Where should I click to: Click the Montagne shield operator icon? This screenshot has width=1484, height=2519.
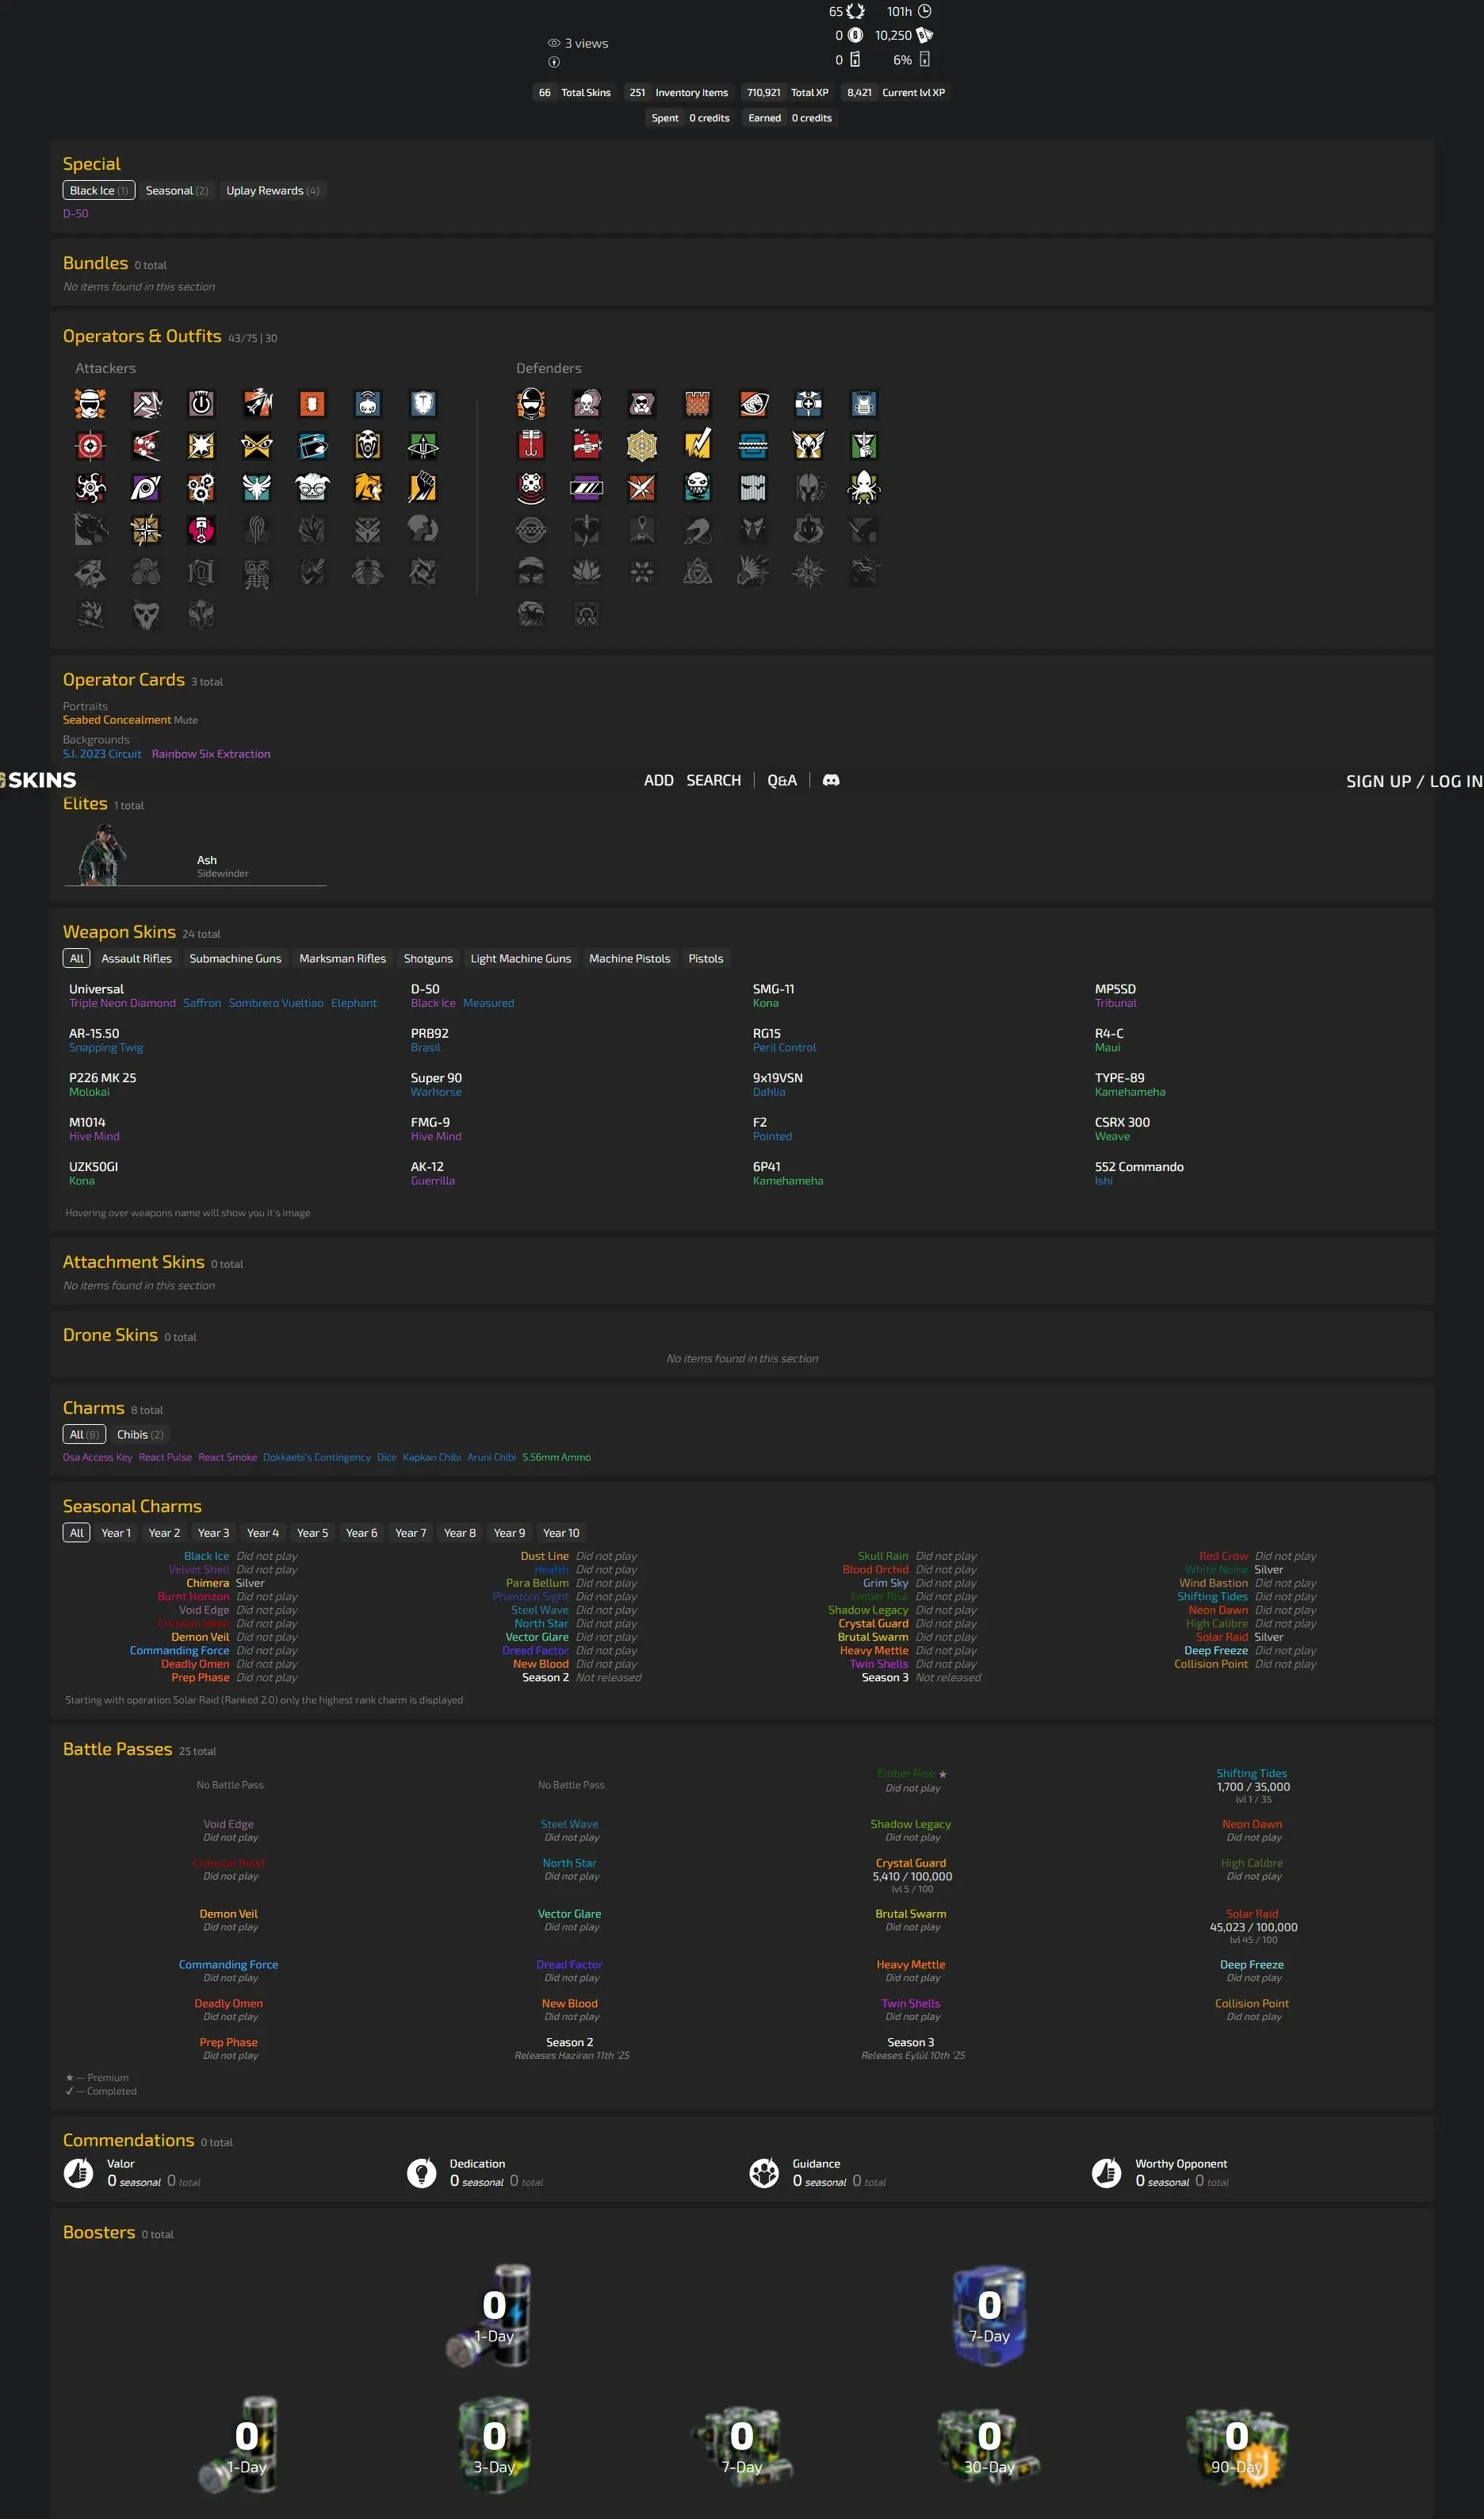click(423, 403)
